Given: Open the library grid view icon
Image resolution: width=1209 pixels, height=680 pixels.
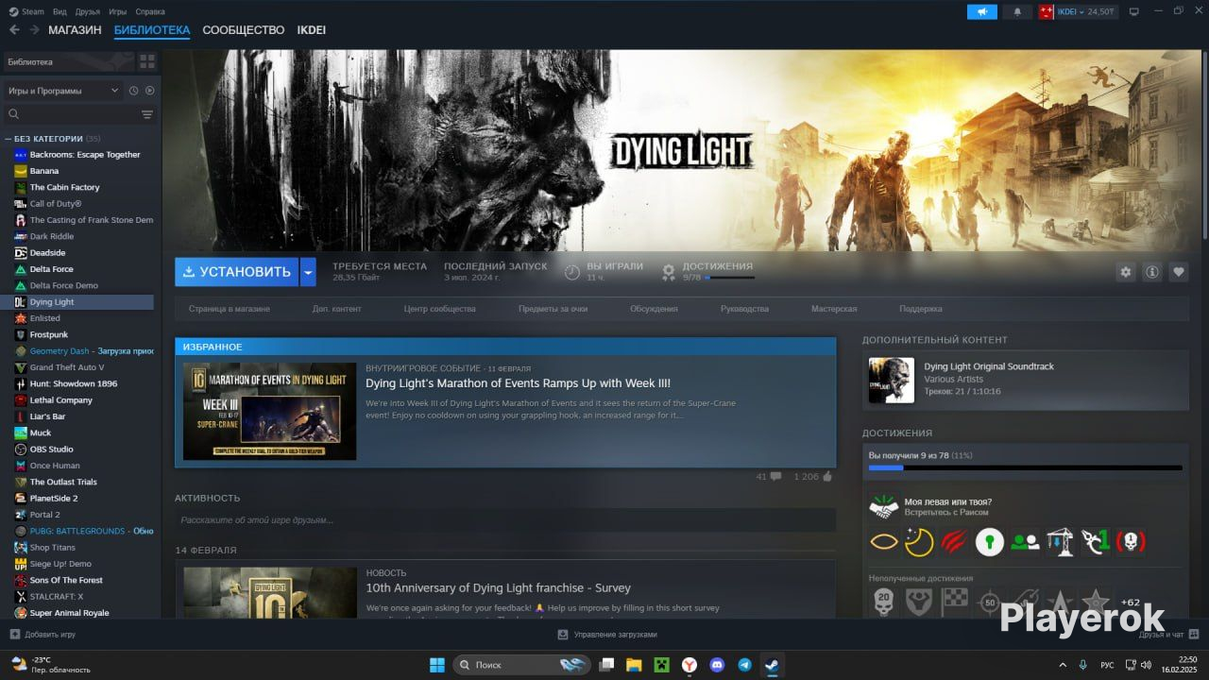Looking at the screenshot, I should click(x=147, y=61).
